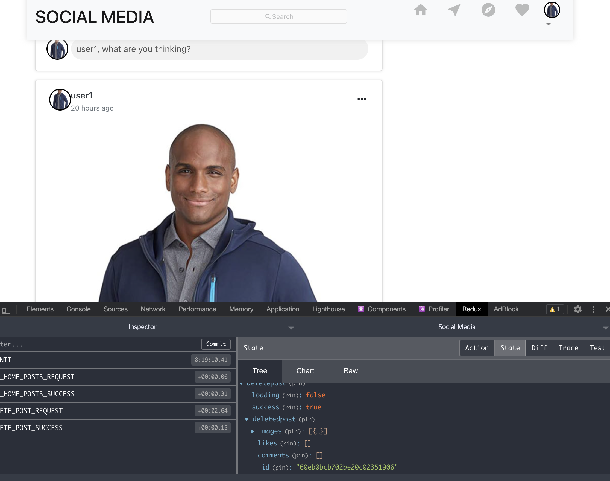Click the Search input field
Viewport: 610px width, 481px height.
pyautogui.click(x=278, y=17)
